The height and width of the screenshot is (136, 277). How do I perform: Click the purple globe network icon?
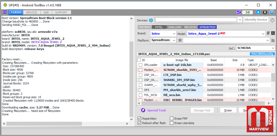(x=239, y=12)
